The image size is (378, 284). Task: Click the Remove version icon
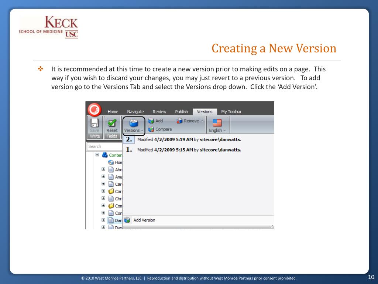click(179, 121)
